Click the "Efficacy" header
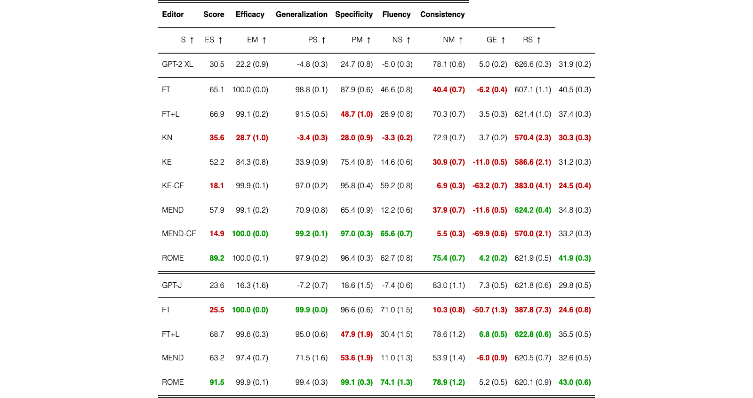 pos(250,15)
